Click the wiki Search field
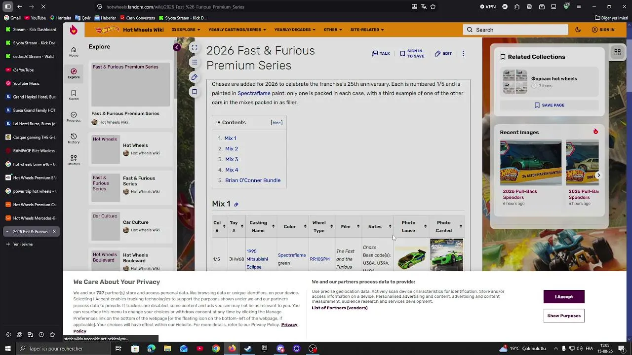632x355 pixels. [515, 30]
